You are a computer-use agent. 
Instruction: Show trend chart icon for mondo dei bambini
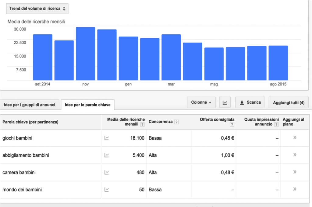pos(107,190)
